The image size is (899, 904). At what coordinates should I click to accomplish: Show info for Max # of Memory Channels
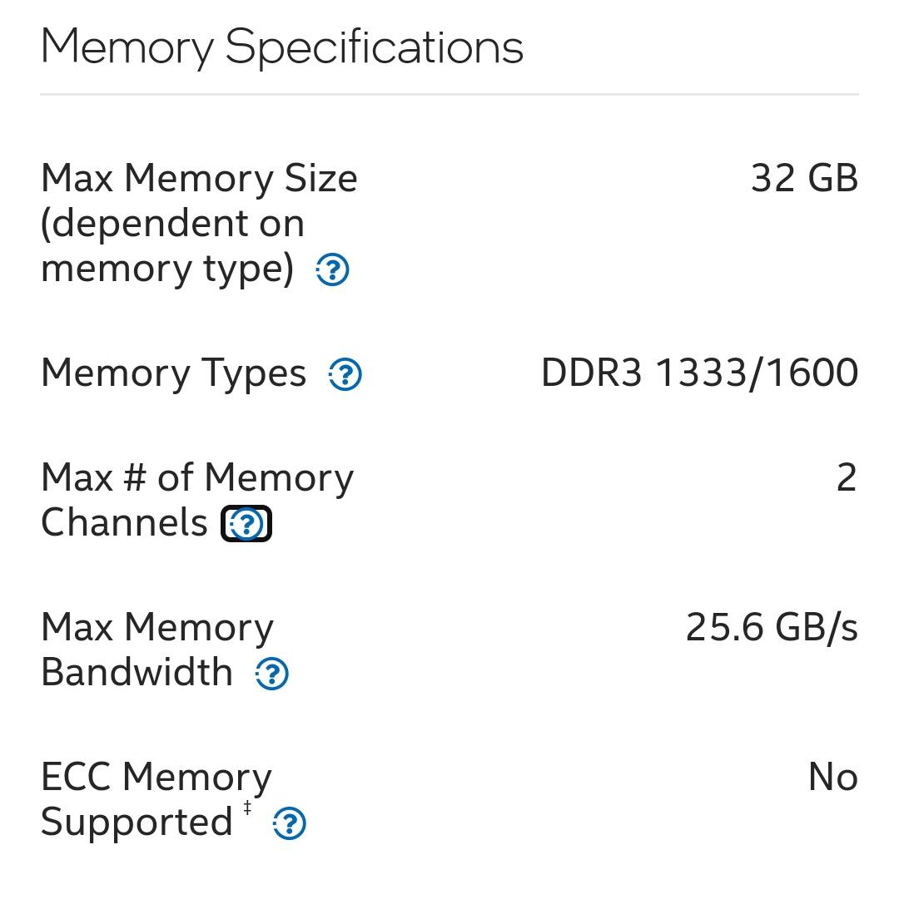pyautogui.click(x=246, y=523)
